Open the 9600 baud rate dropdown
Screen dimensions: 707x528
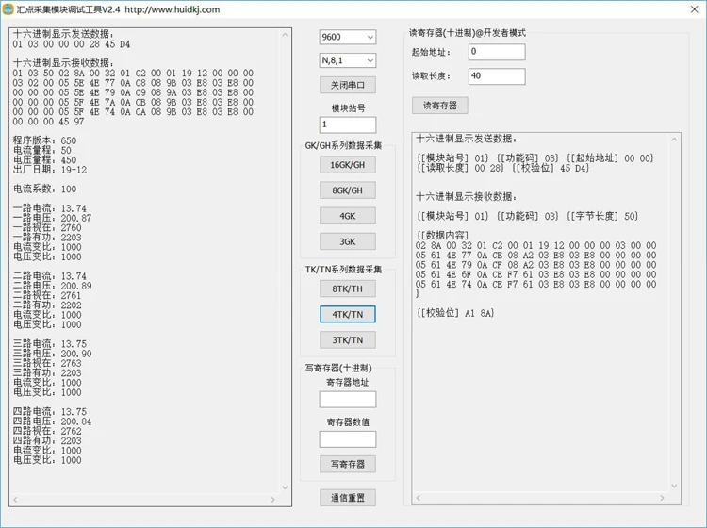(348, 37)
